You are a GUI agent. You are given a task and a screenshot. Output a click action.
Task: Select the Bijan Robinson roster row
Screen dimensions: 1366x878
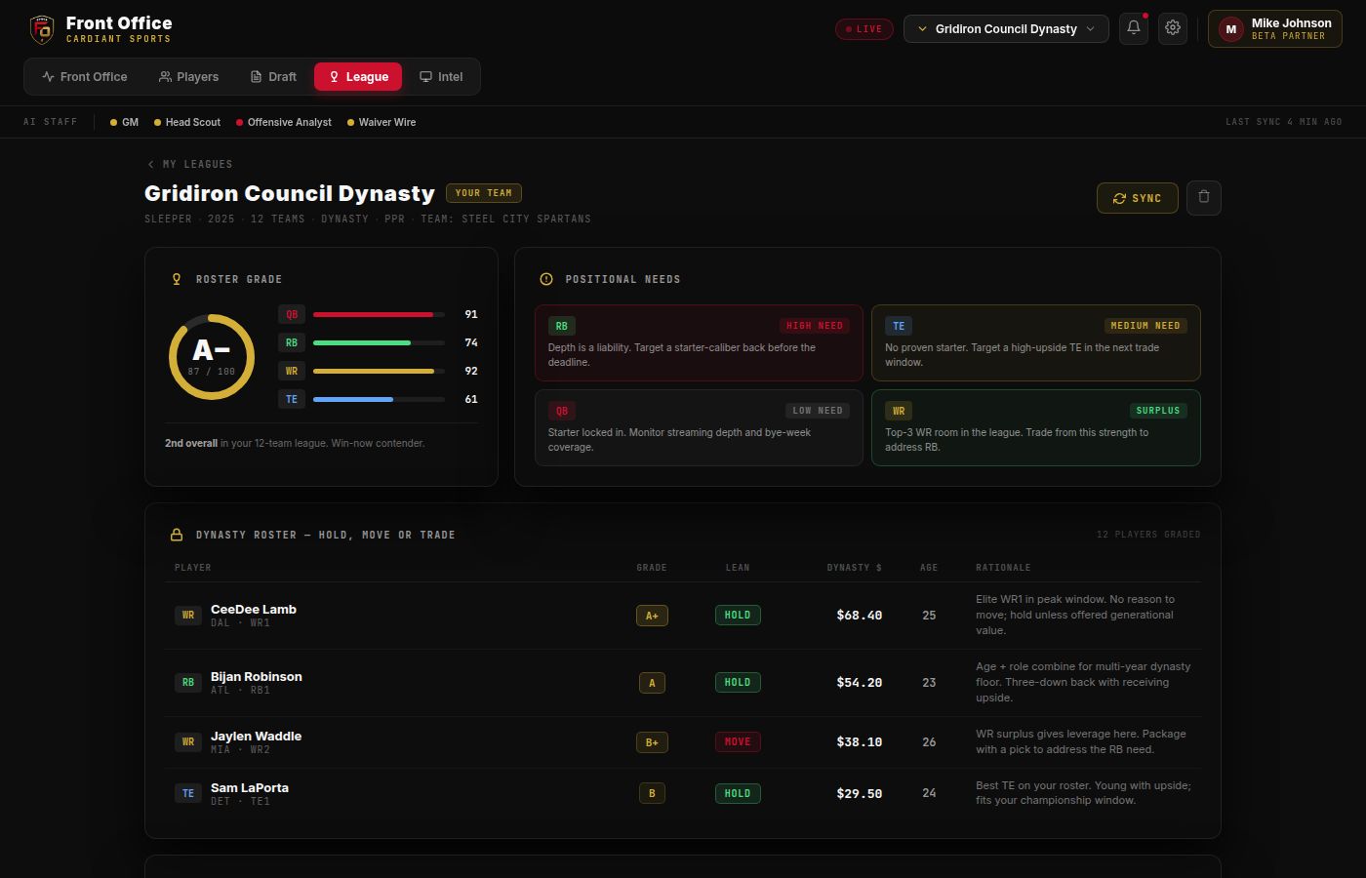pyautogui.click(x=683, y=683)
